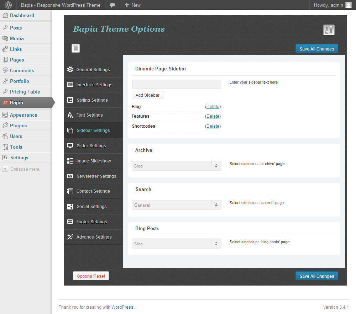Click the General Settings gear icon
This screenshot has height=314, width=356.
coord(70,69)
